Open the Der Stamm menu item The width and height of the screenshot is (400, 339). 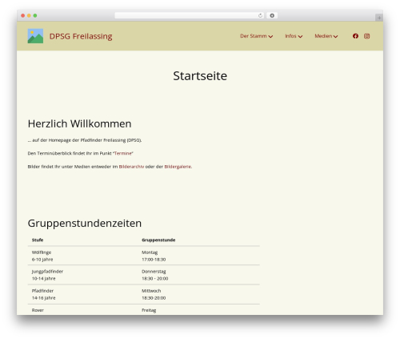click(254, 36)
